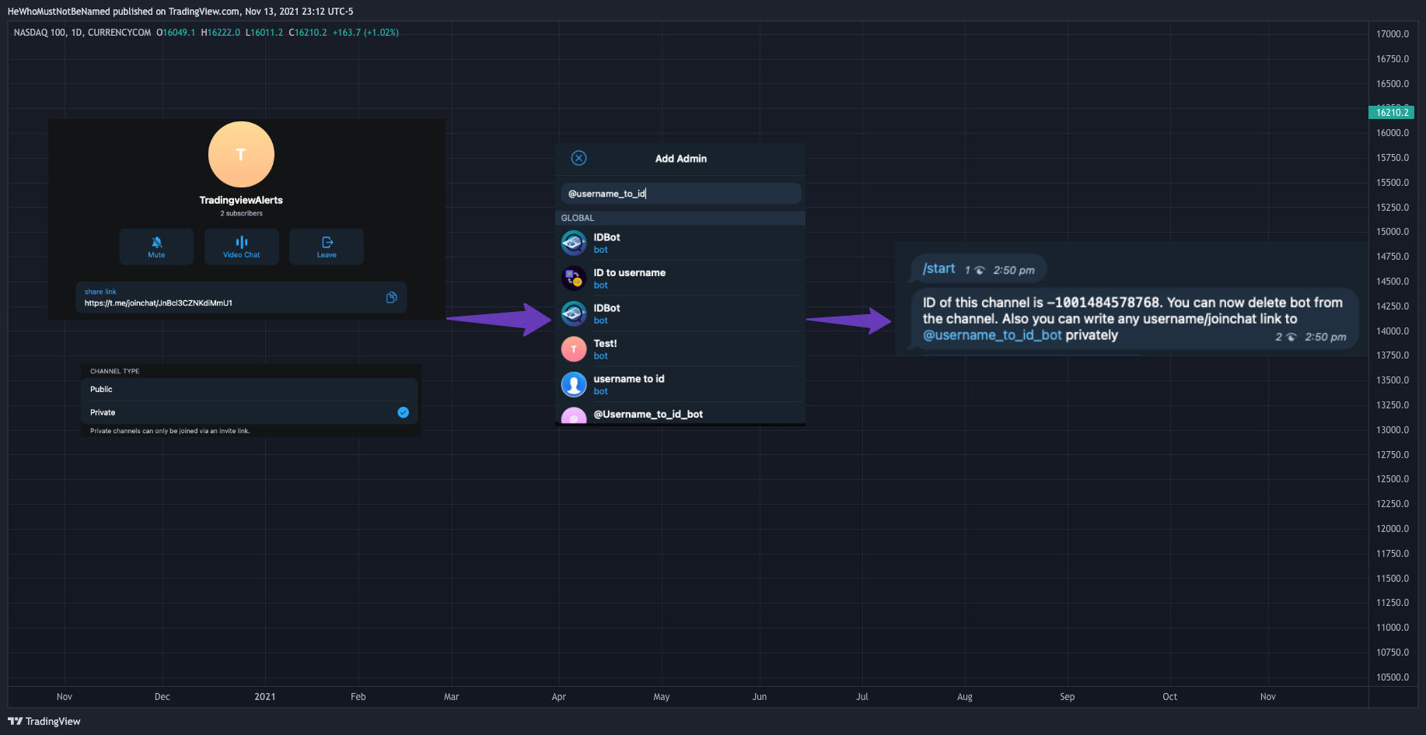
Task: Select the Public channel type
Action: click(250, 390)
